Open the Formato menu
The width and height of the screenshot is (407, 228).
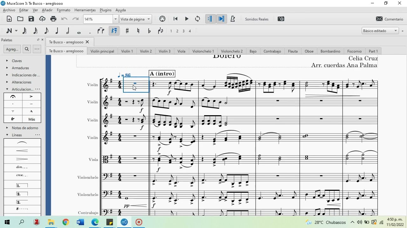64,10
